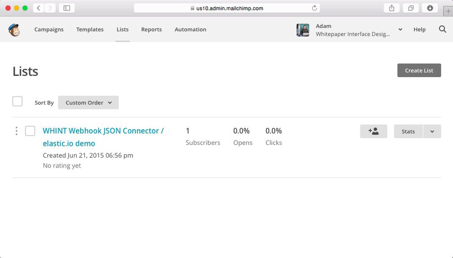Image resolution: width=453 pixels, height=258 pixels.
Task: Tick the select-all lists checkbox
Action: (x=17, y=101)
